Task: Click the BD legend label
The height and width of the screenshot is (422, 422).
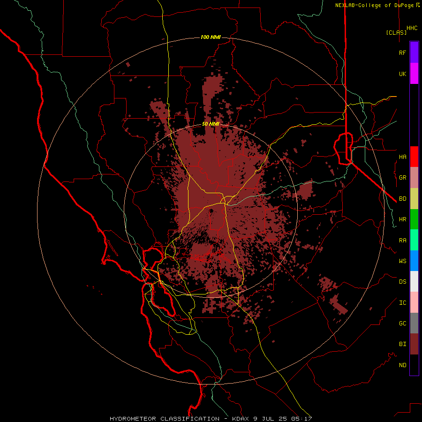Action: [x=403, y=199]
